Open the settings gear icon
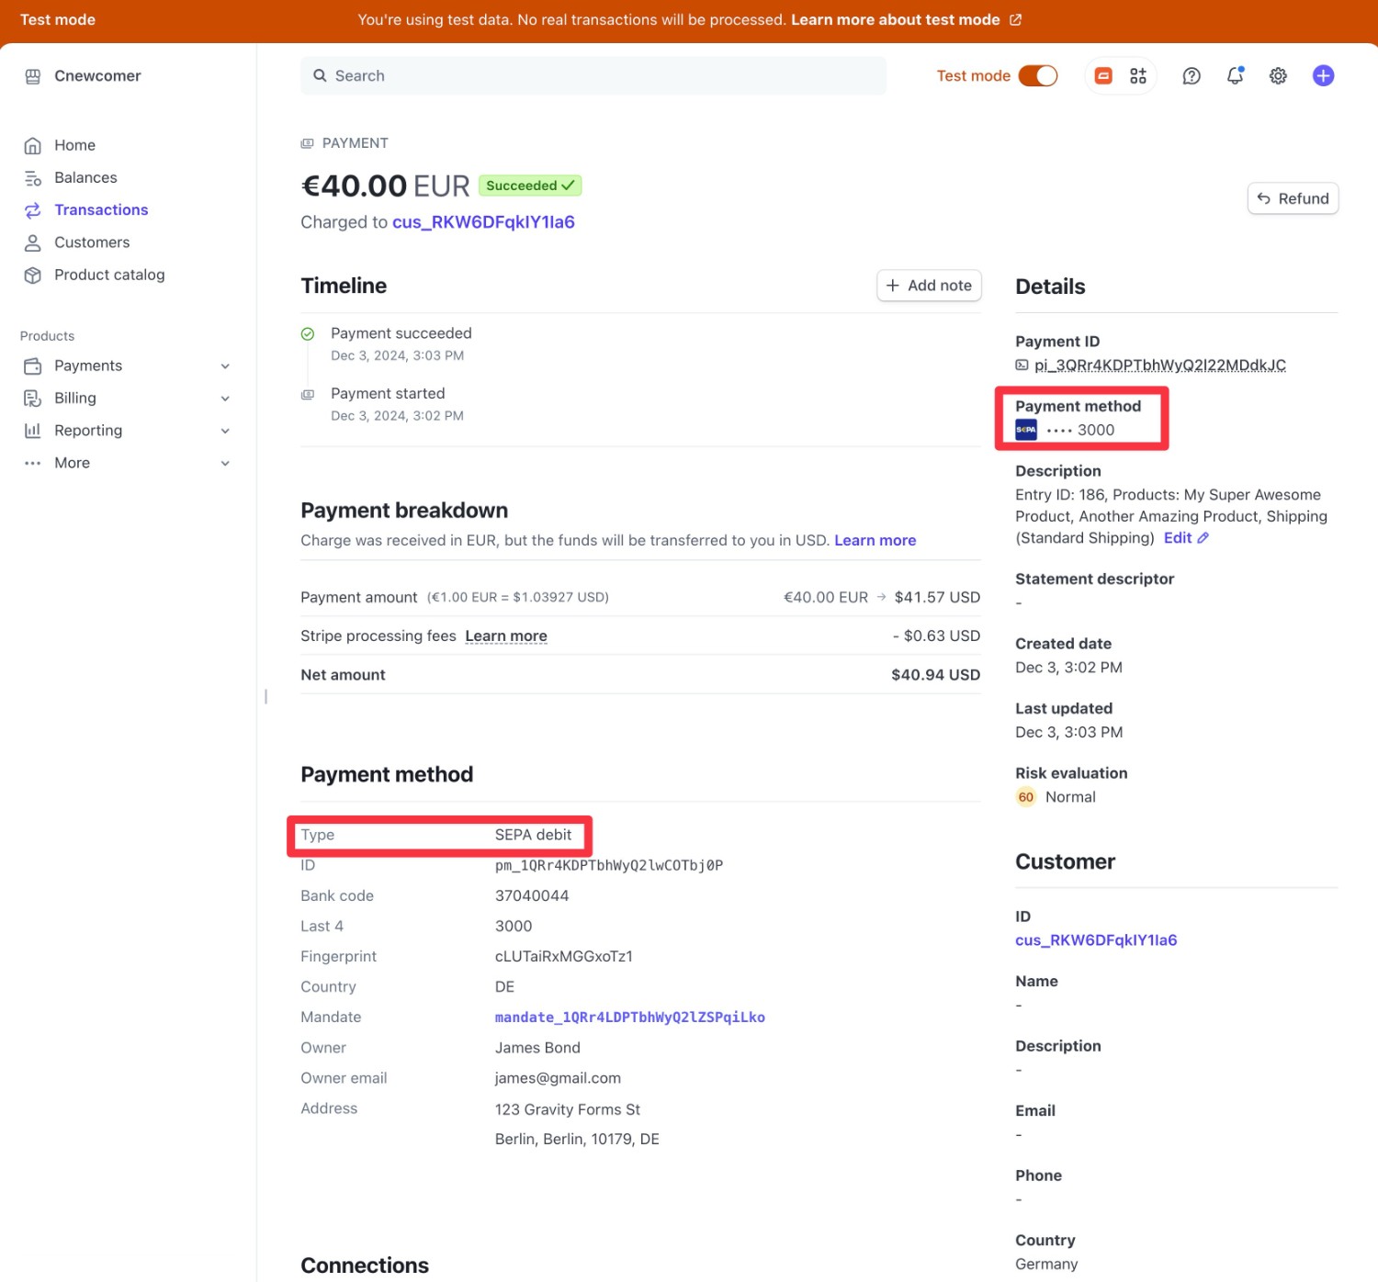The height and width of the screenshot is (1282, 1378). (x=1278, y=76)
